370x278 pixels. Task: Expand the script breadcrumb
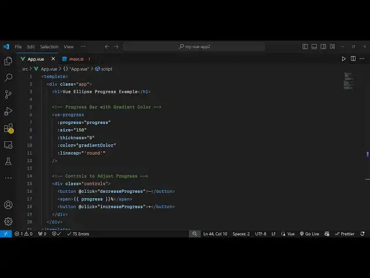tap(103, 69)
